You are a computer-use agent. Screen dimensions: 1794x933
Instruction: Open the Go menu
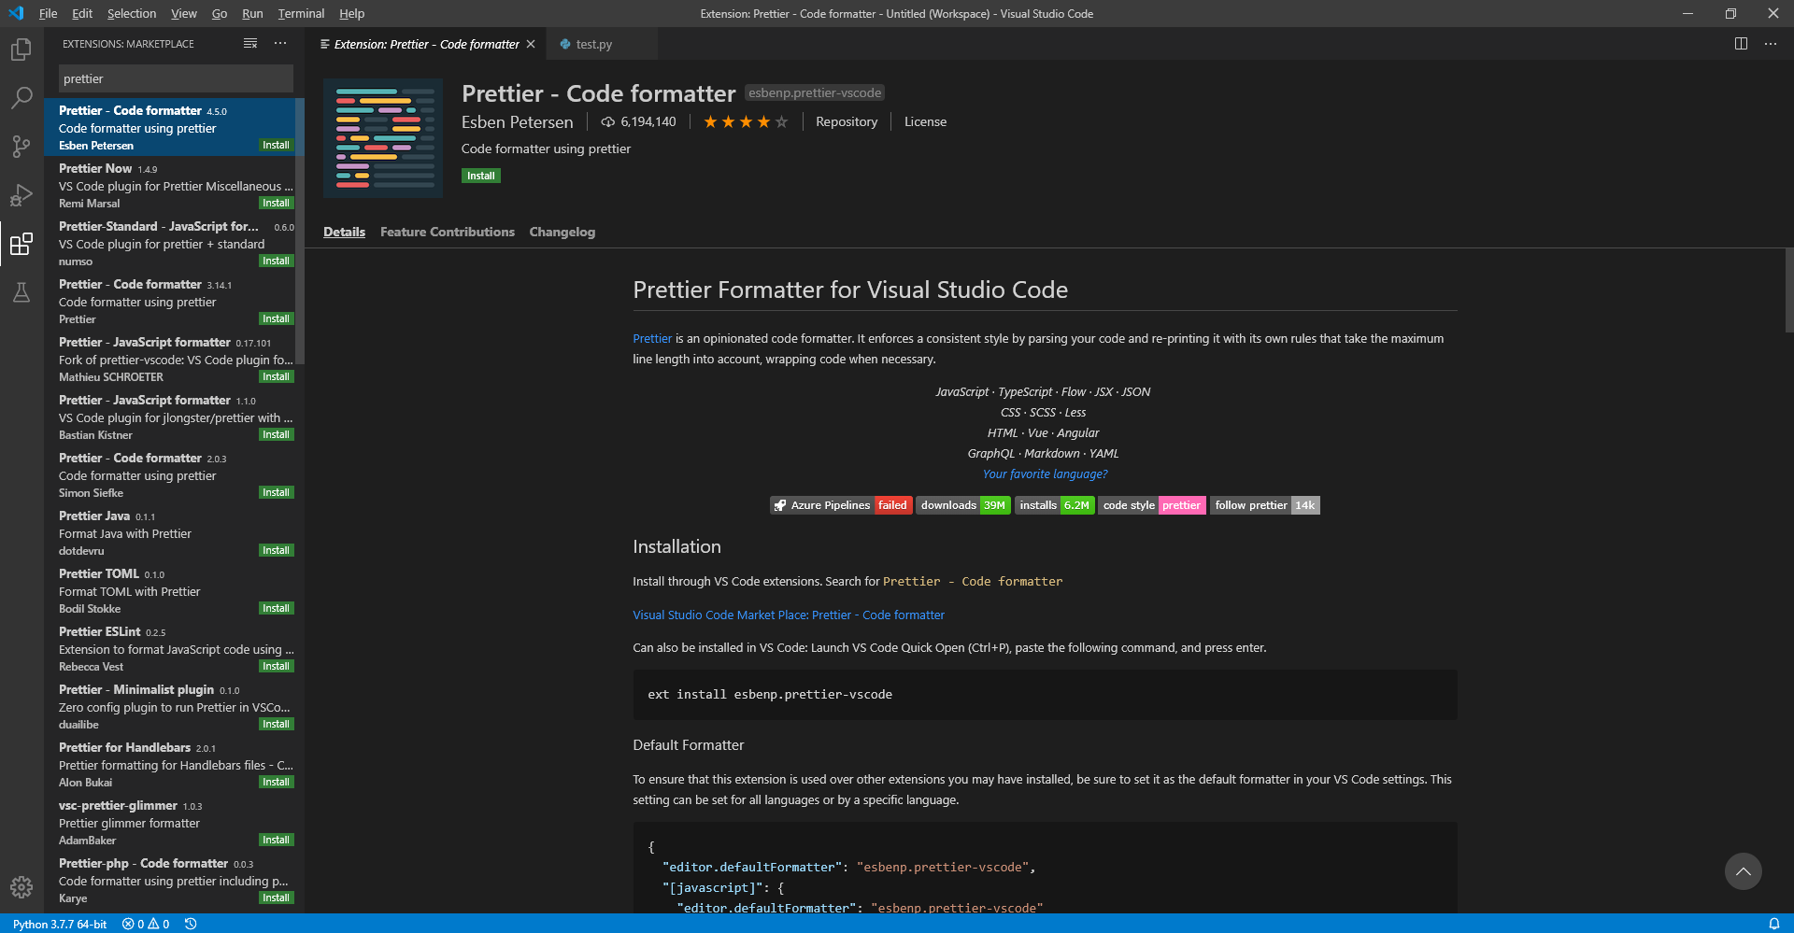click(x=220, y=13)
